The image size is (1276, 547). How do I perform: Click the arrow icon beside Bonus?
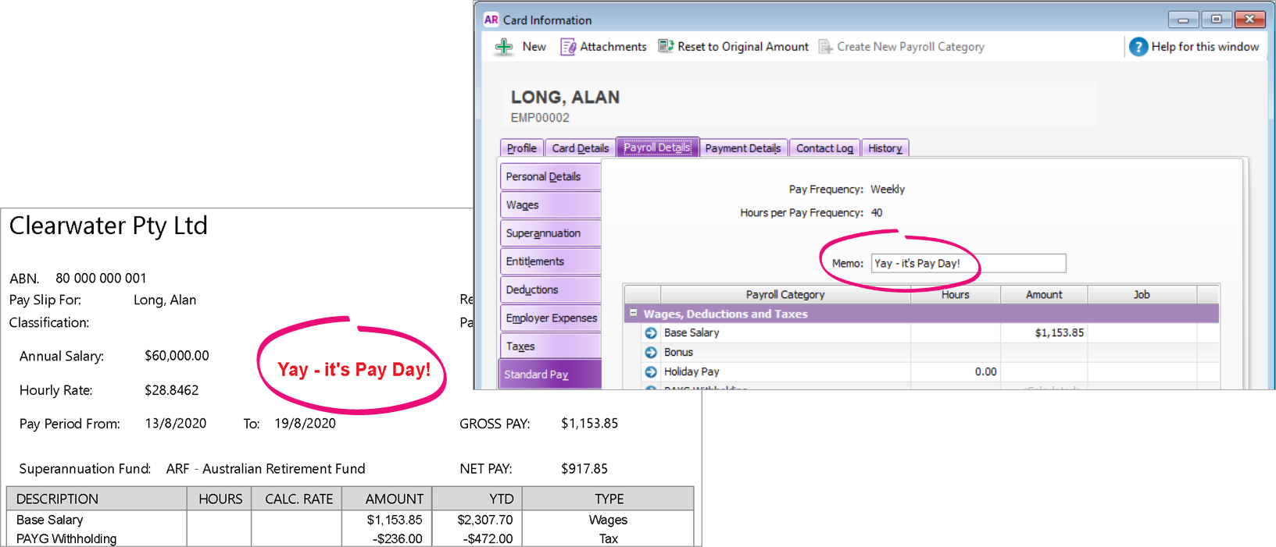(651, 353)
